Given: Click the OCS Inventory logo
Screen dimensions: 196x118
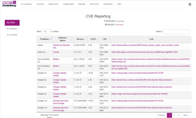Looking at the screenshot, I should pyautogui.click(x=9, y=4).
